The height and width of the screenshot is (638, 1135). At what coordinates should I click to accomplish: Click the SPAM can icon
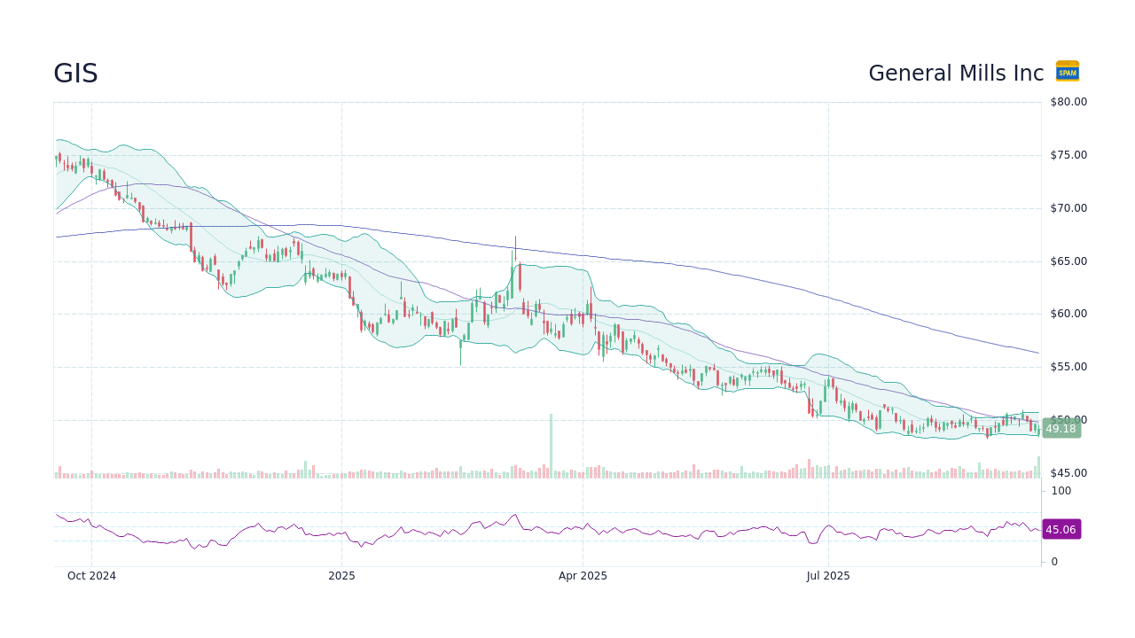tap(1067, 72)
